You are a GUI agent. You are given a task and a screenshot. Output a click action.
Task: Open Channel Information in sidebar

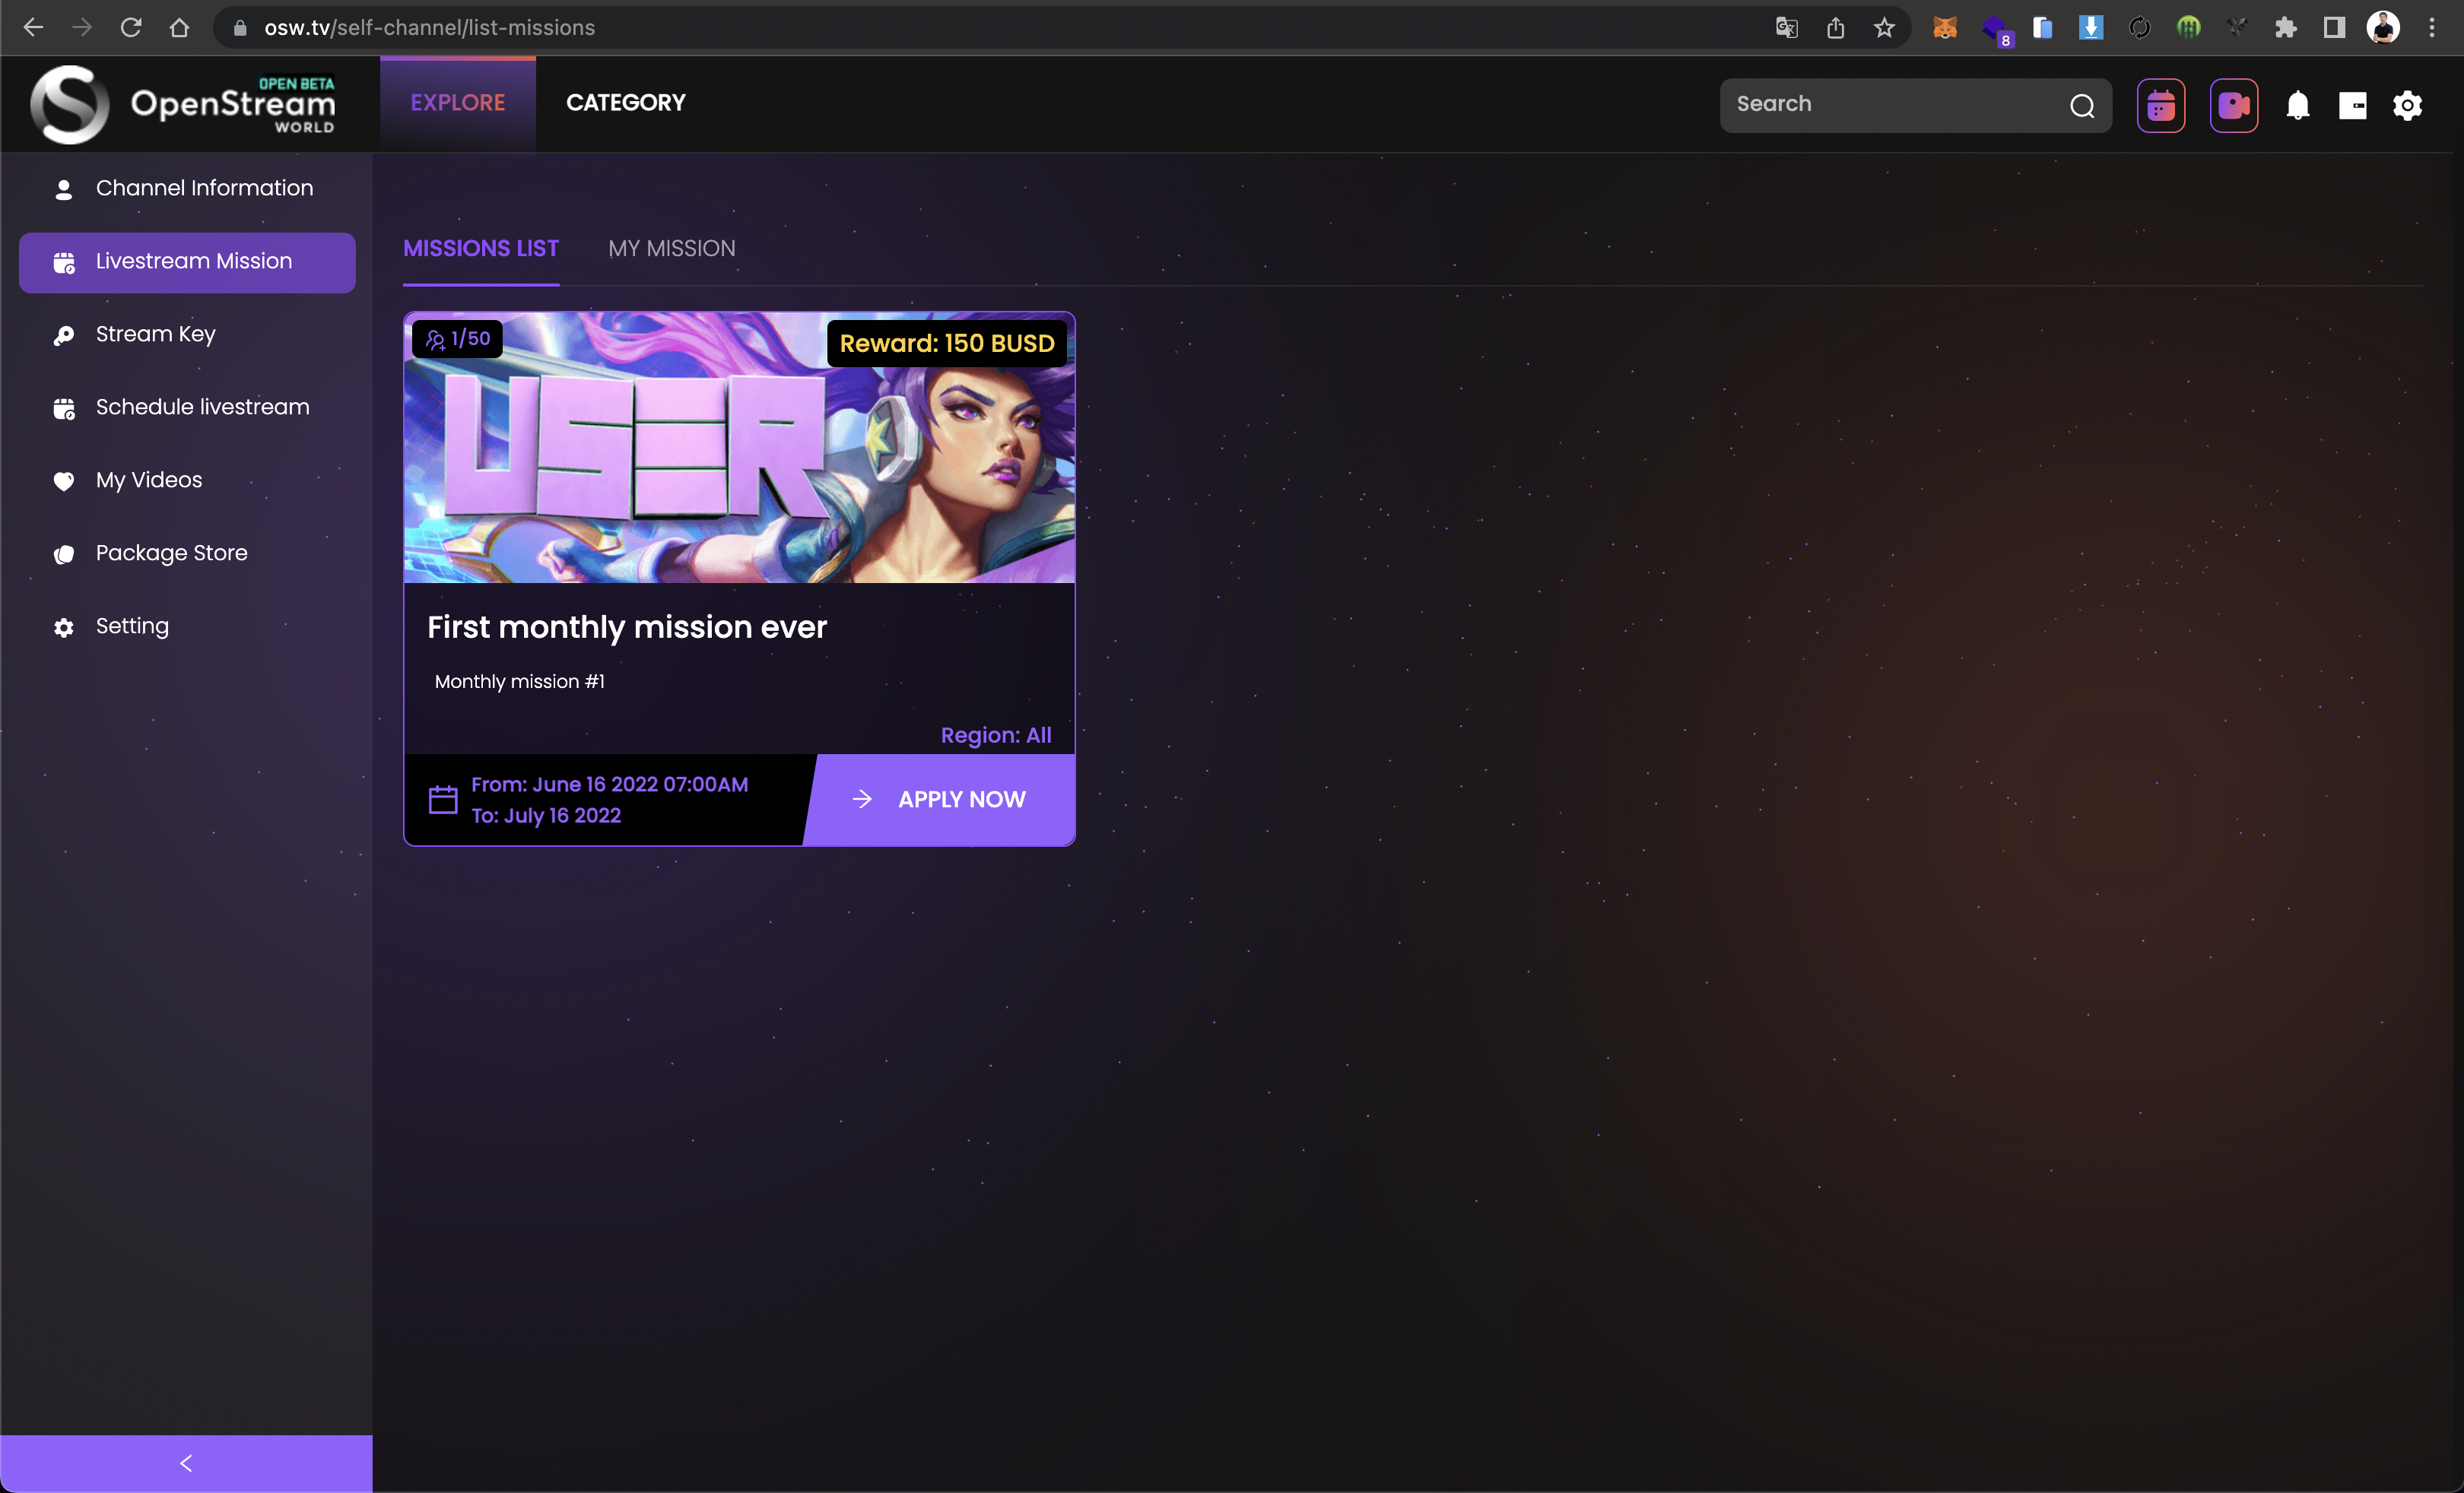(x=187, y=189)
